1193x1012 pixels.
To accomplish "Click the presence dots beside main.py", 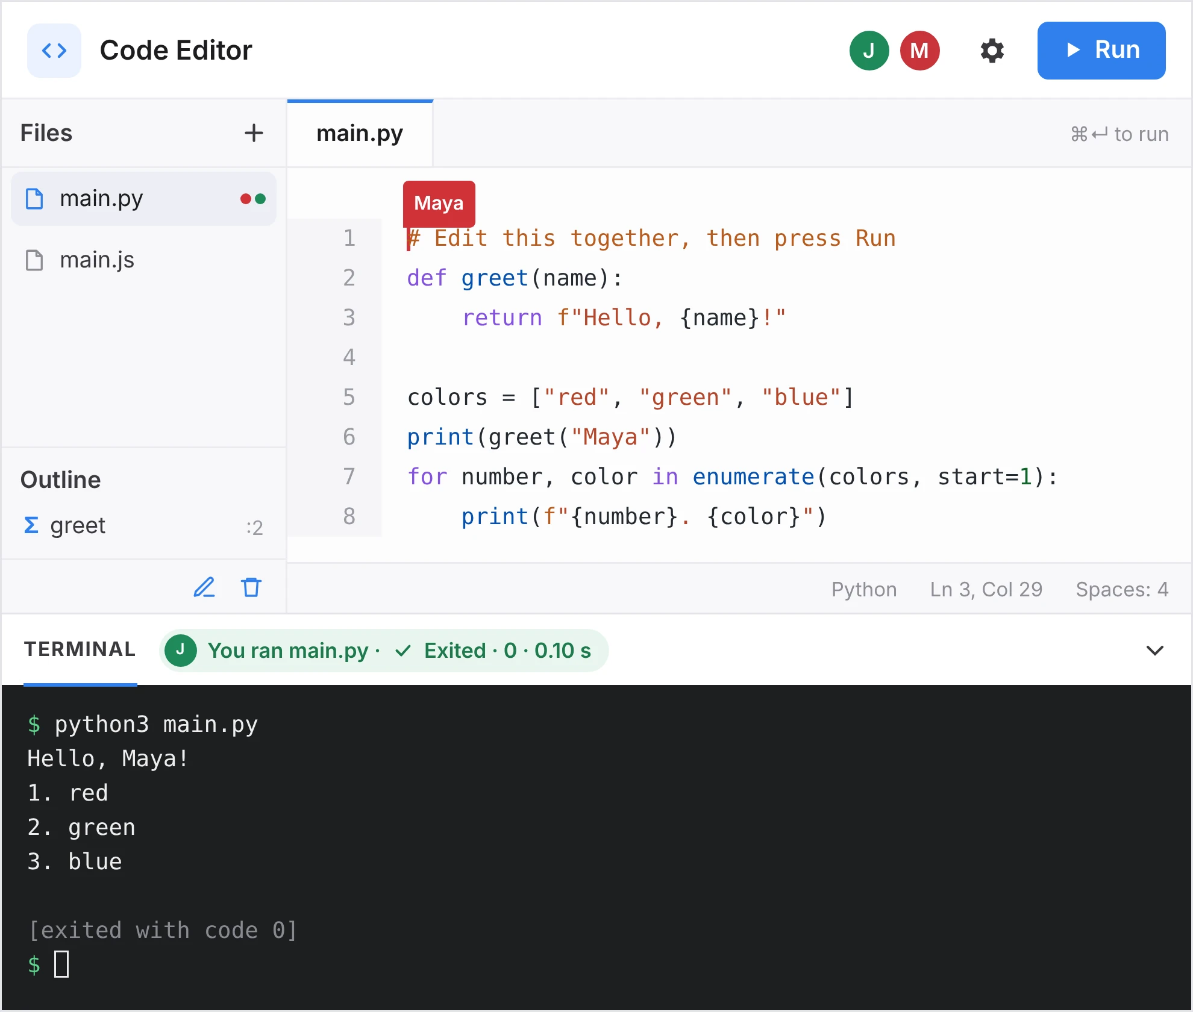I will (253, 199).
